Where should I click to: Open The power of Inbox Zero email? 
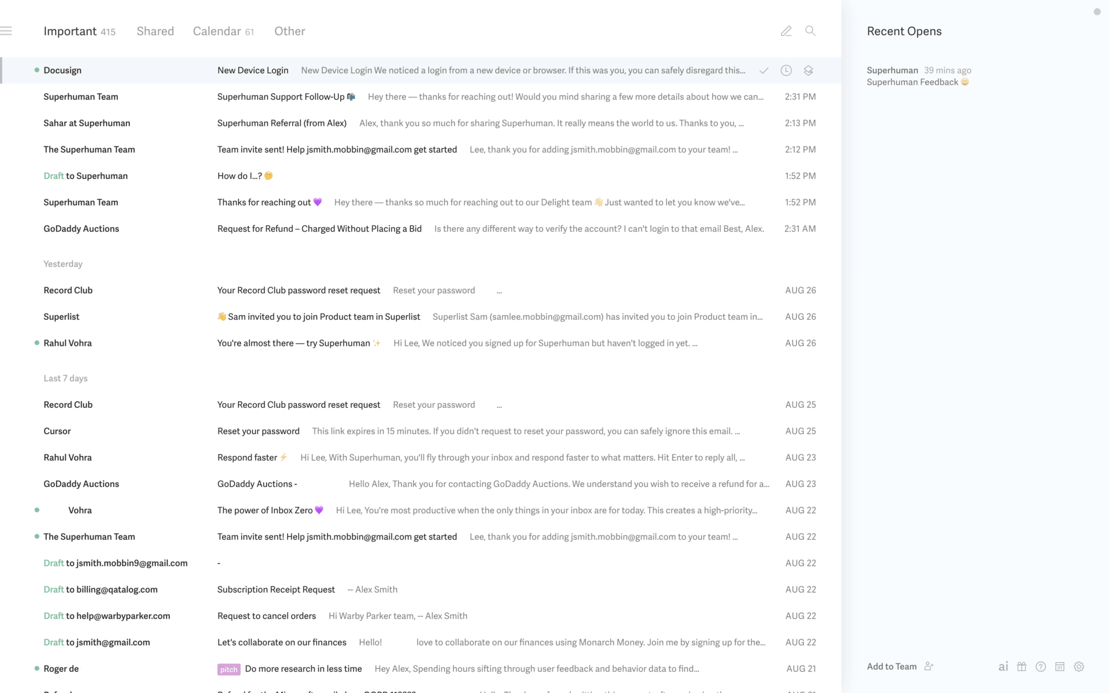point(420,511)
